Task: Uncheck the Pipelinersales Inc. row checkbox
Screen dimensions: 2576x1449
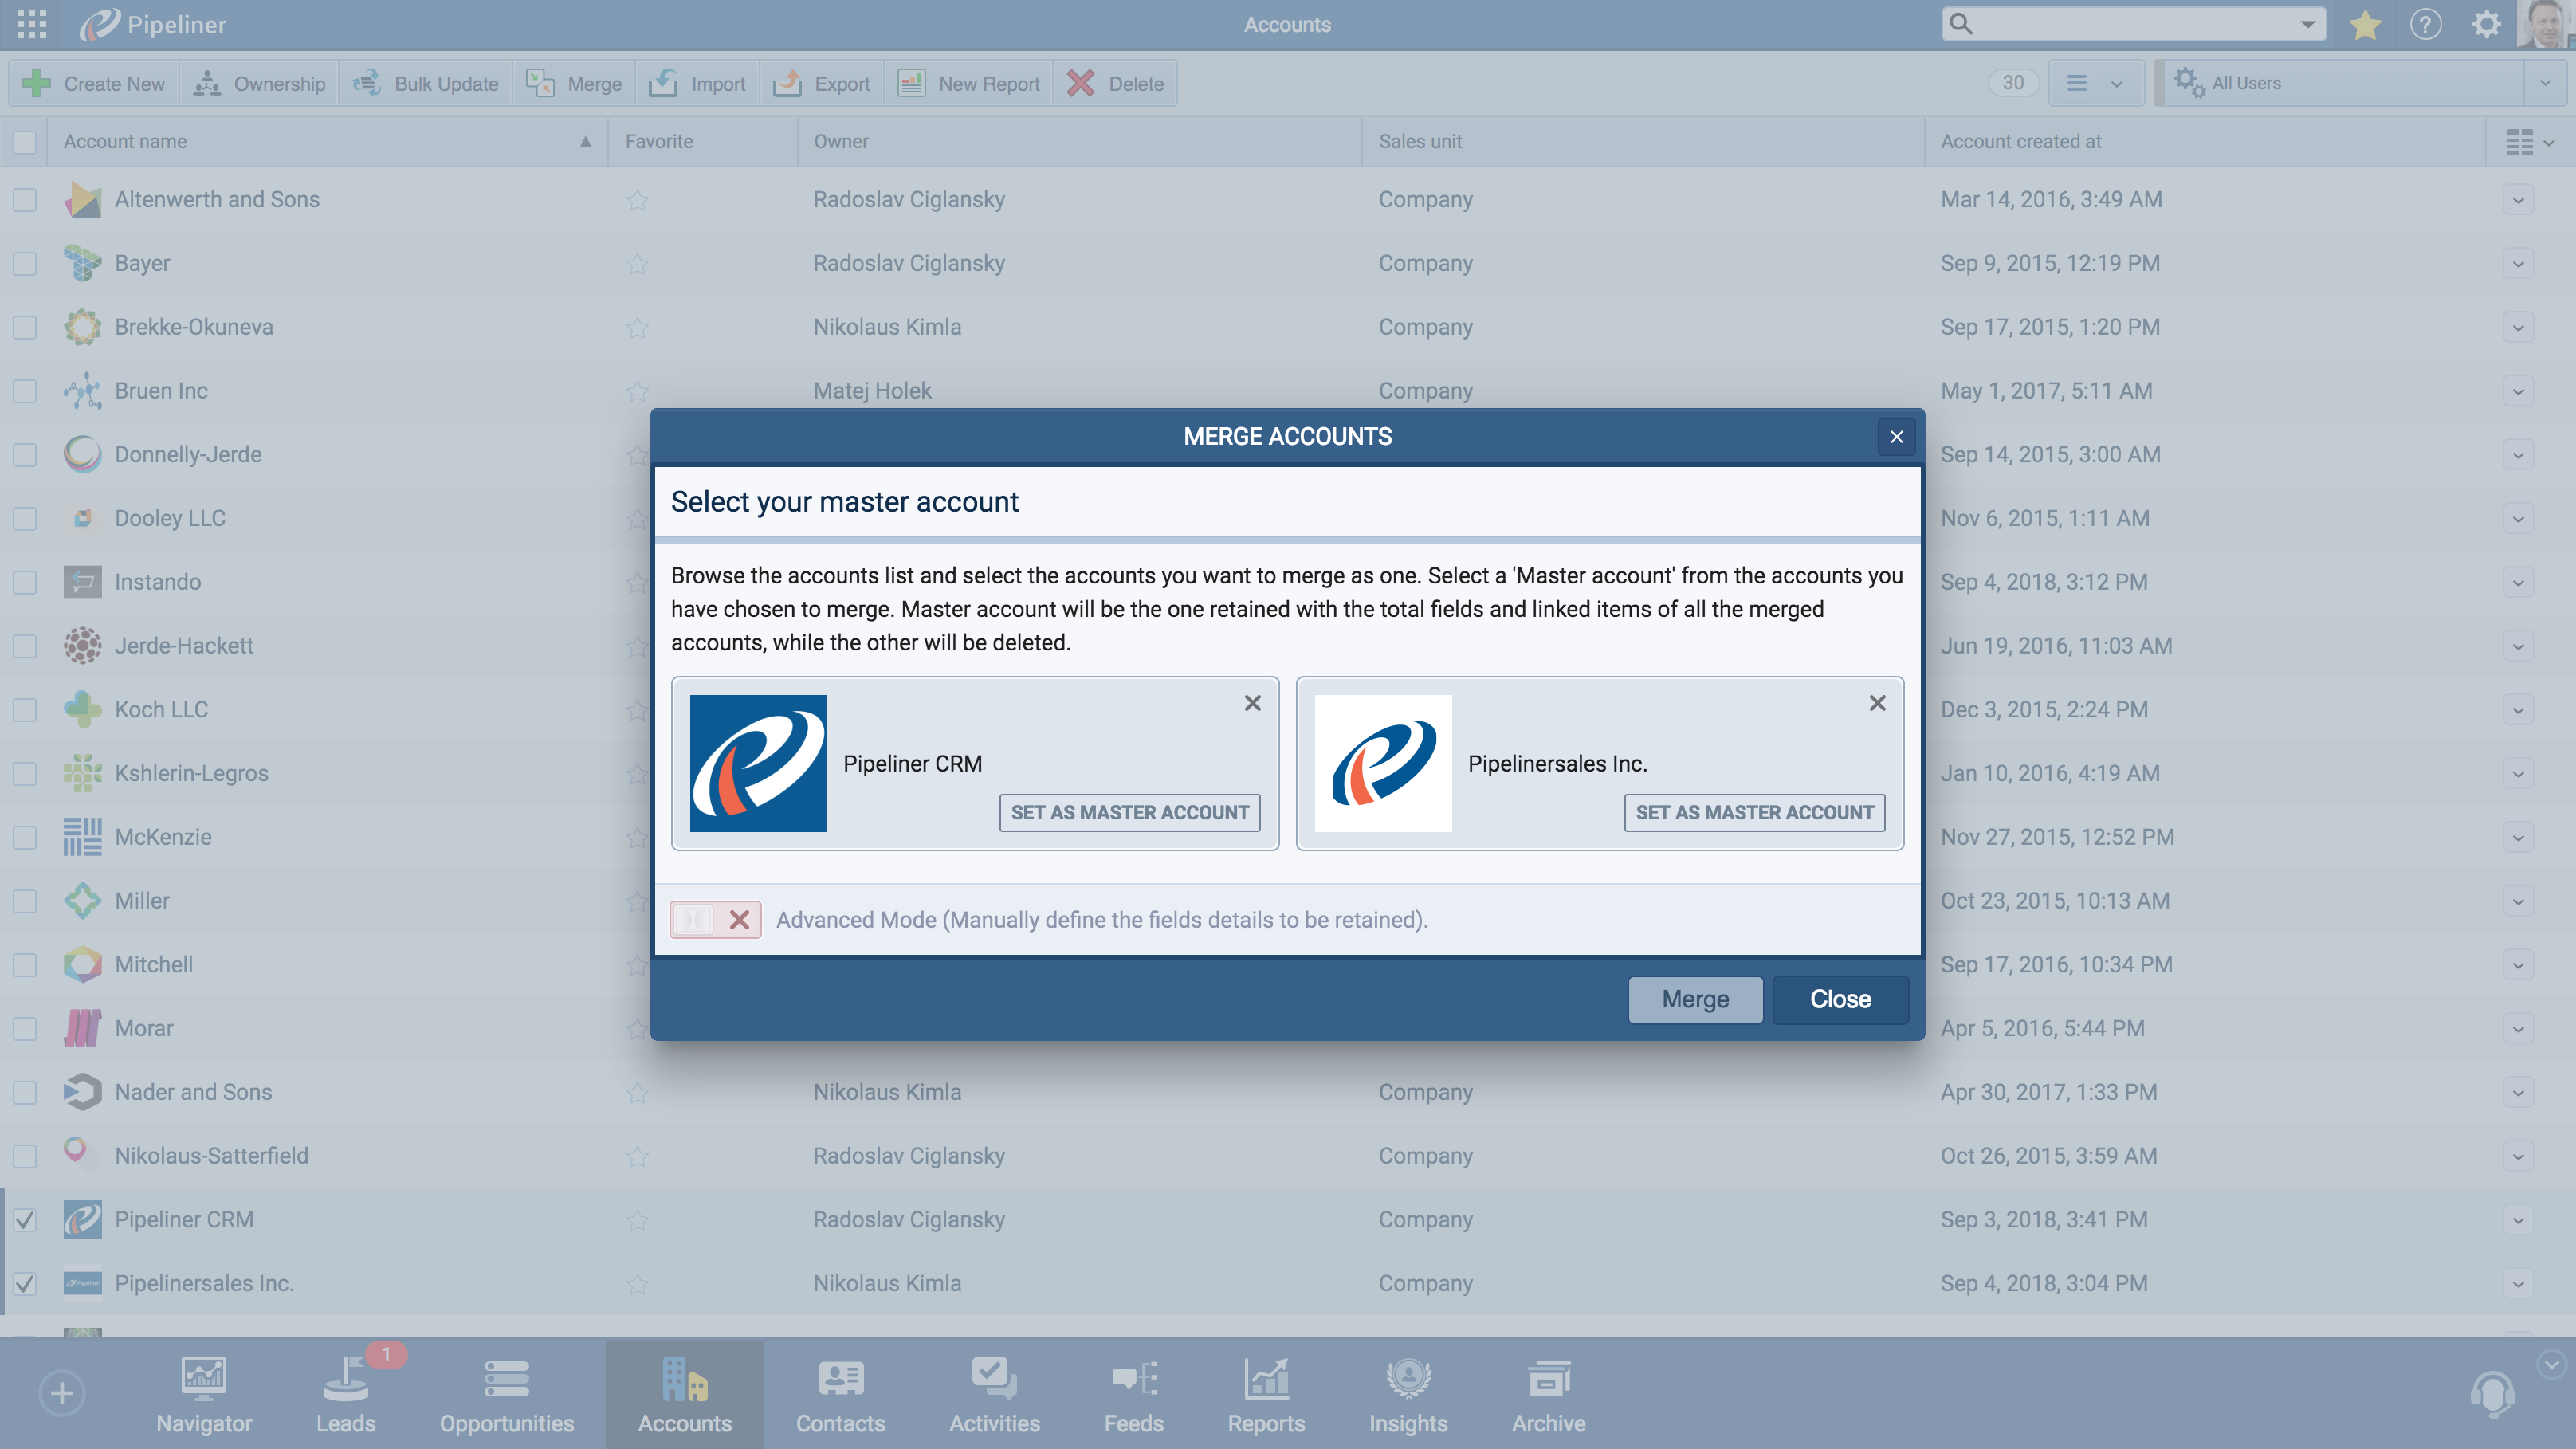Action: [24, 1283]
